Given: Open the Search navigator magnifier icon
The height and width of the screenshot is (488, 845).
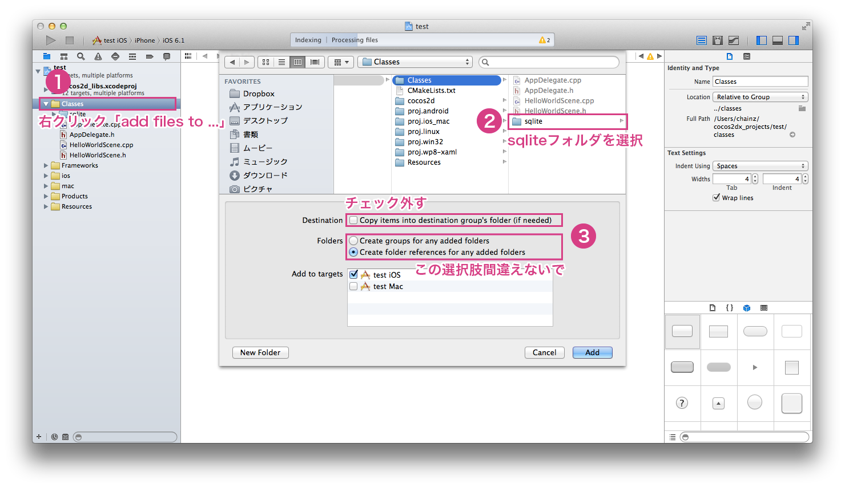Looking at the screenshot, I should (x=81, y=56).
